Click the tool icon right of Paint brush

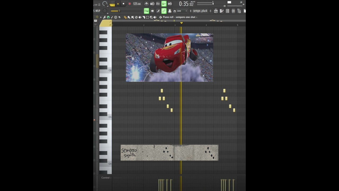click(x=132, y=17)
